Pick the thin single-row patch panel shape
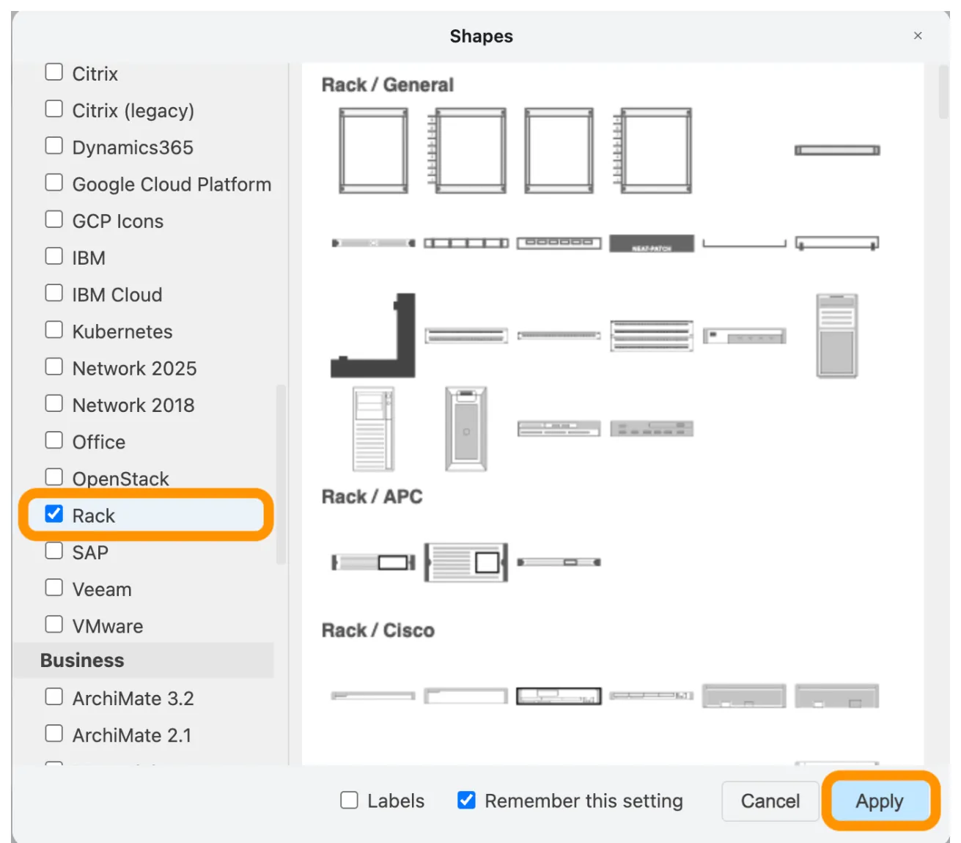 click(559, 336)
